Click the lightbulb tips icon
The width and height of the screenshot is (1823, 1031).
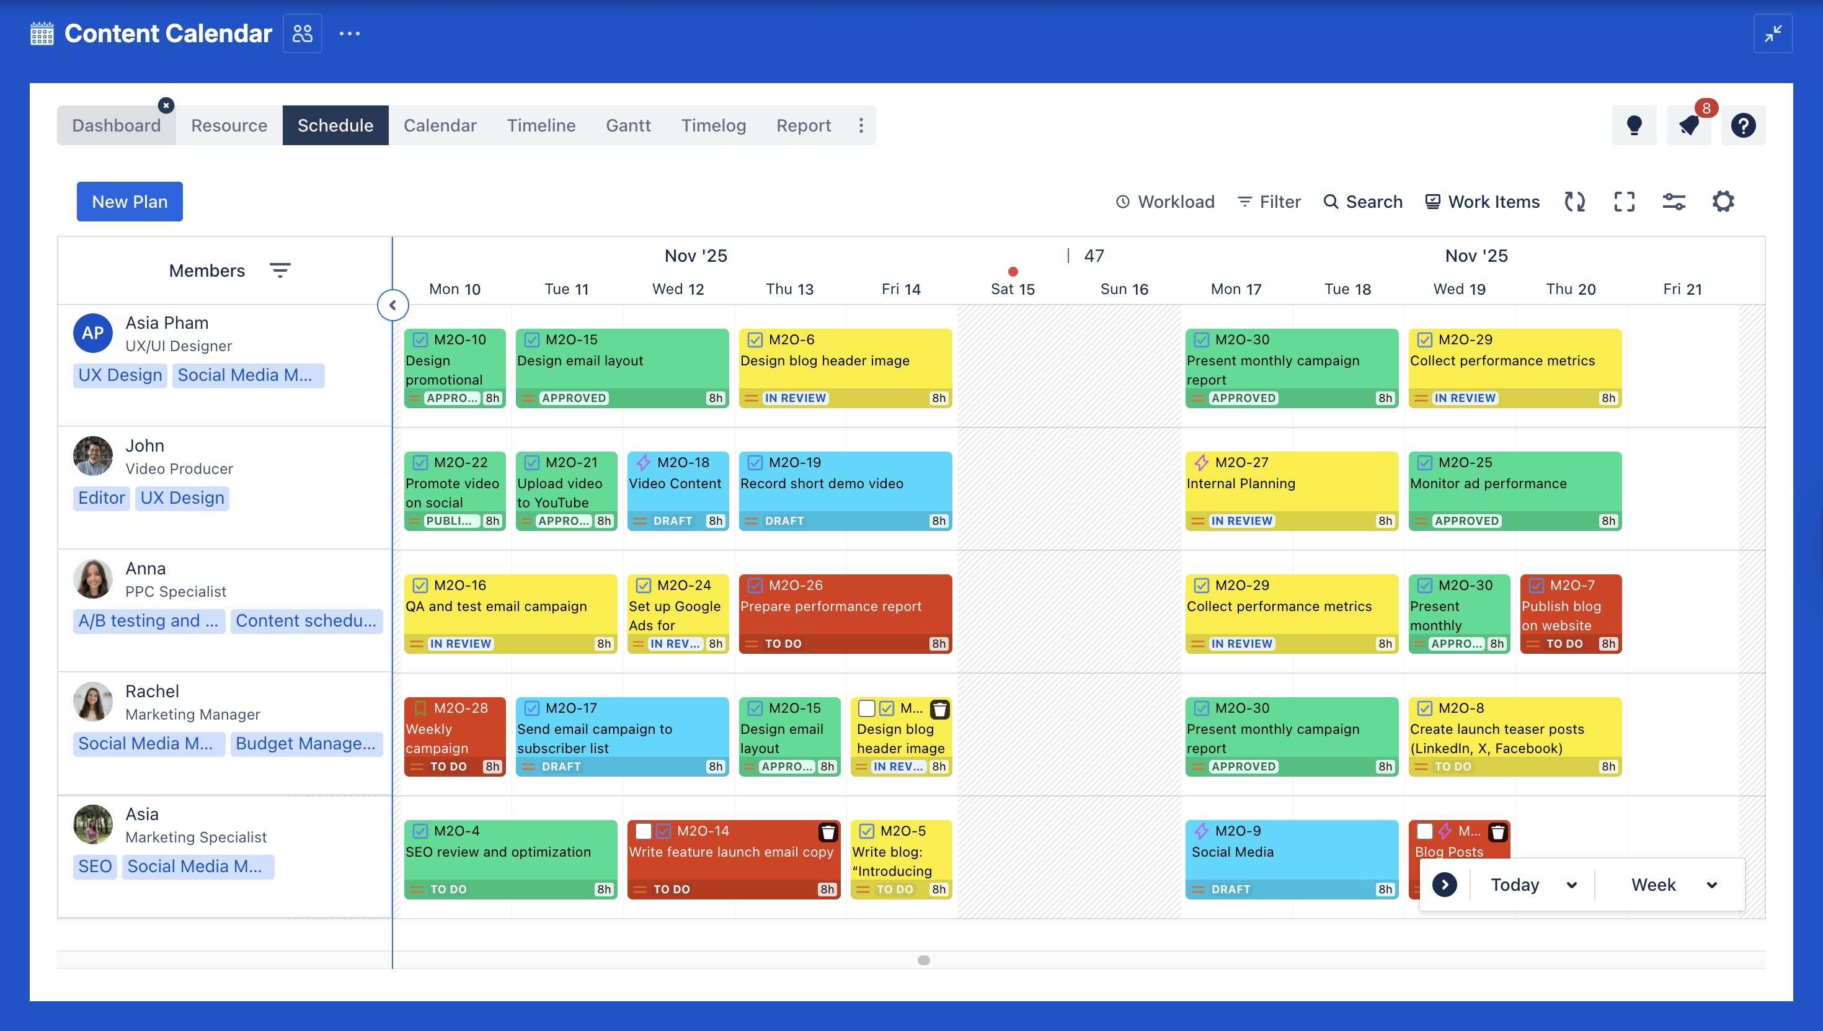pos(1634,125)
